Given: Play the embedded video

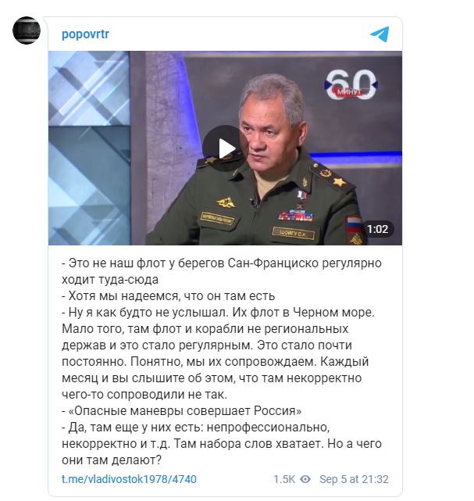Looking at the screenshot, I should pos(226,149).
